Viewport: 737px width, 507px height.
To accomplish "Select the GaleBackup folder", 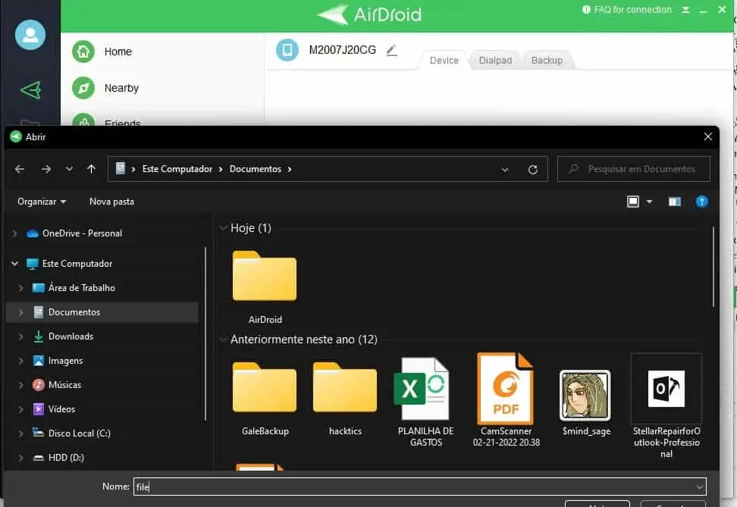I will click(x=265, y=398).
